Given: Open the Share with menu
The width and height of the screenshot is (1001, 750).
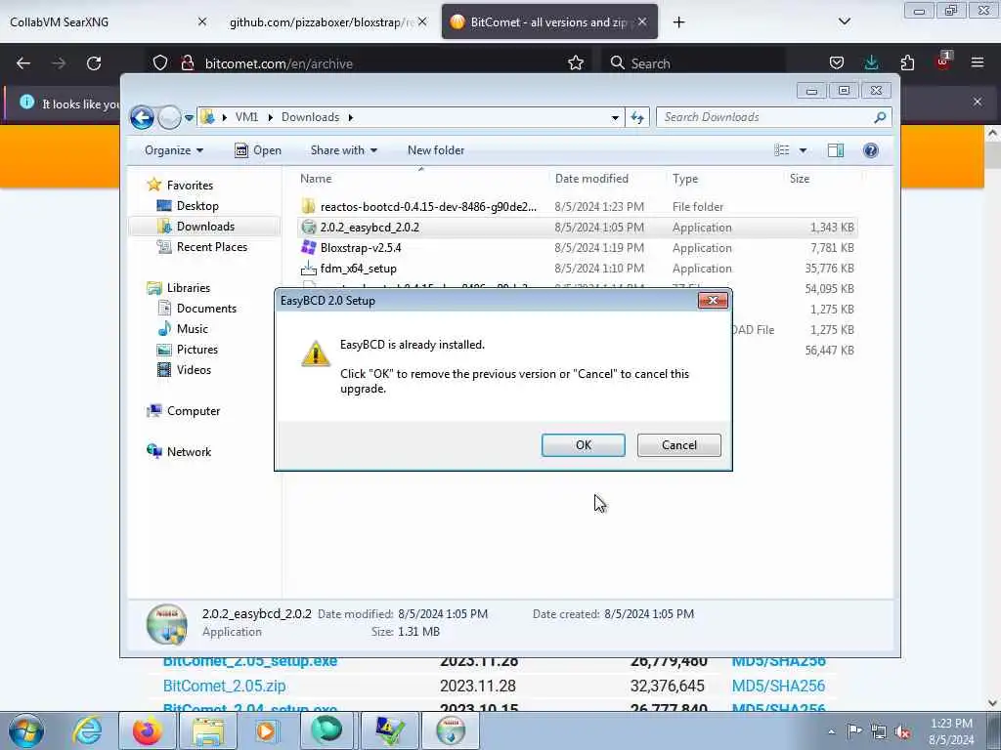Looking at the screenshot, I should (343, 150).
